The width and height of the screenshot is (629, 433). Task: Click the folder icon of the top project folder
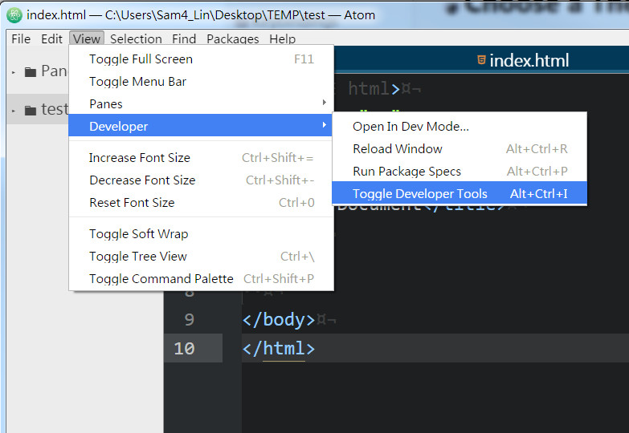point(31,72)
